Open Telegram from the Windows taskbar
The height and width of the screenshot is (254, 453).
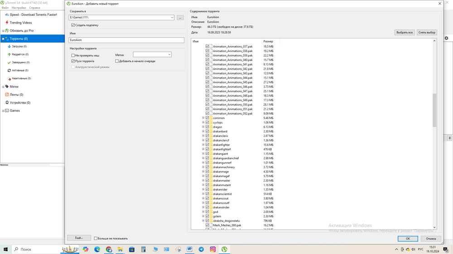click(x=201, y=249)
